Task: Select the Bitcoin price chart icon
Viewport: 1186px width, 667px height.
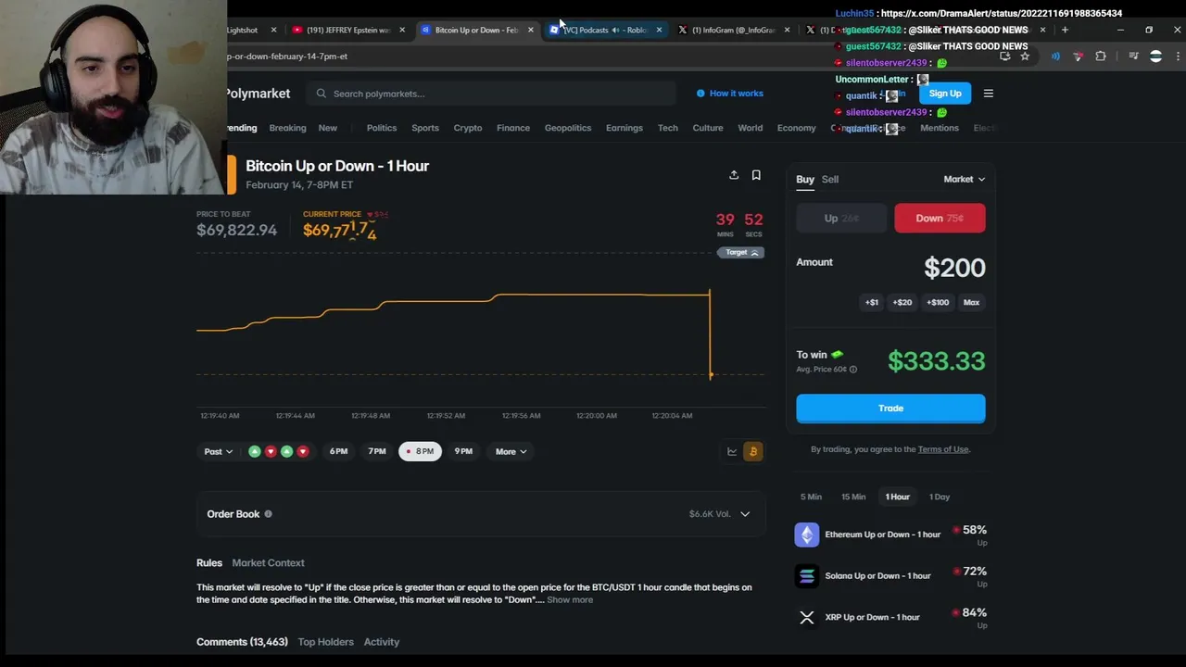Action: click(752, 451)
